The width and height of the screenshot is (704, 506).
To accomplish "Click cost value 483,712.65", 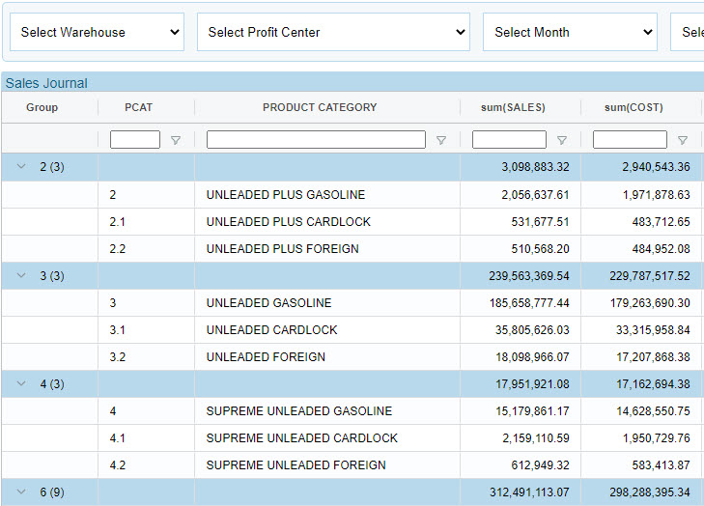I will pyautogui.click(x=661, y=222).
